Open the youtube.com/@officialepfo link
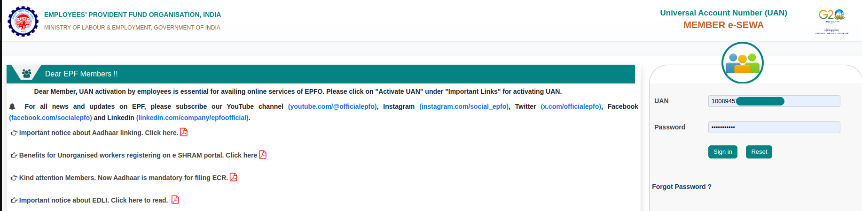Viewport: 862px width, 211px height. point(332,106)
